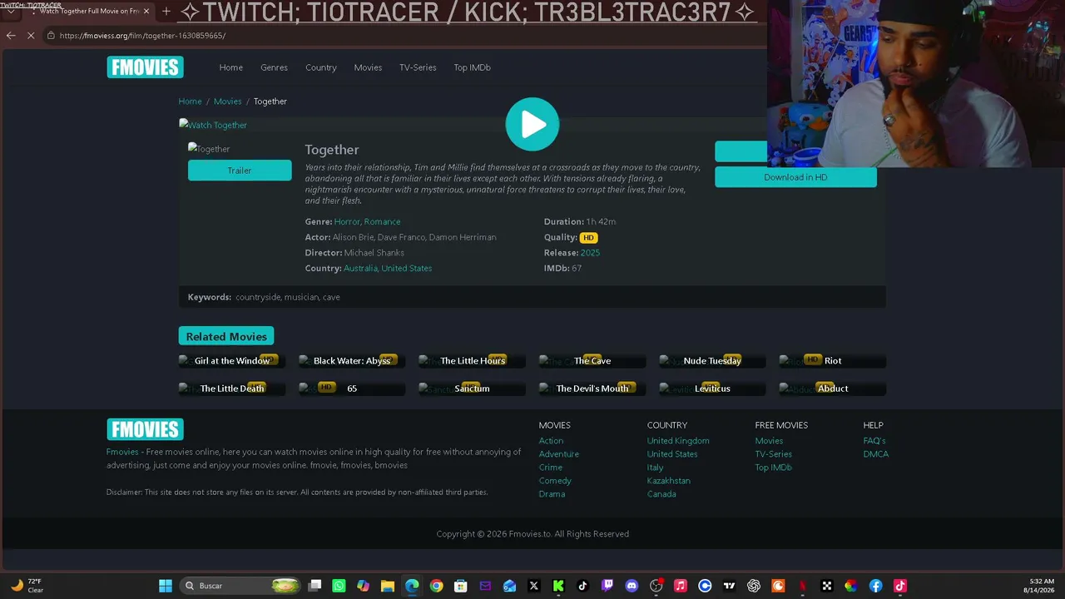Open the Canada footer link
This screenshot has width=1065, height=599.
[661, 494]
